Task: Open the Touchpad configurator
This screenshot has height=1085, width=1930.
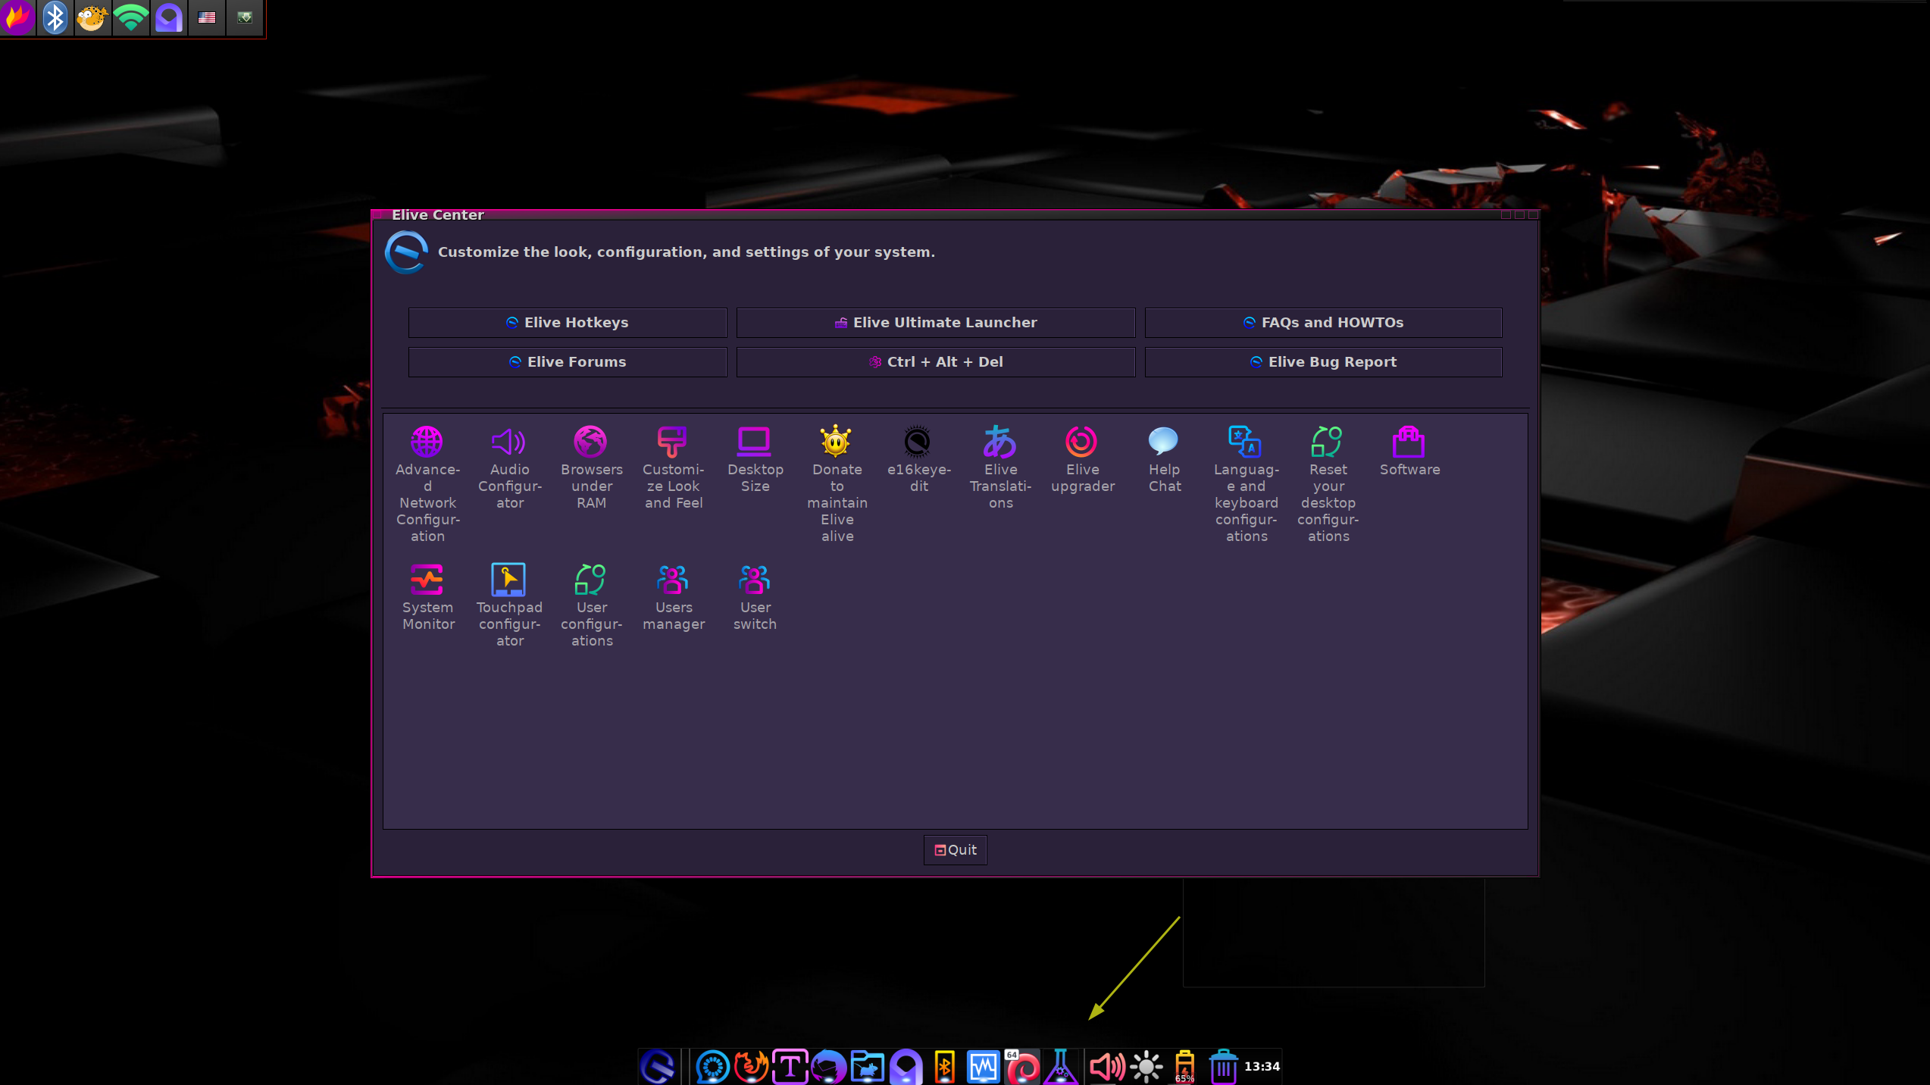Action: point(509,605)
